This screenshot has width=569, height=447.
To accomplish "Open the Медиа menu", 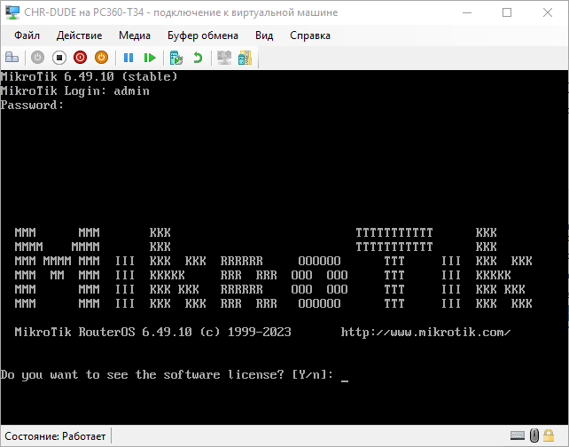I will point(135,35).
